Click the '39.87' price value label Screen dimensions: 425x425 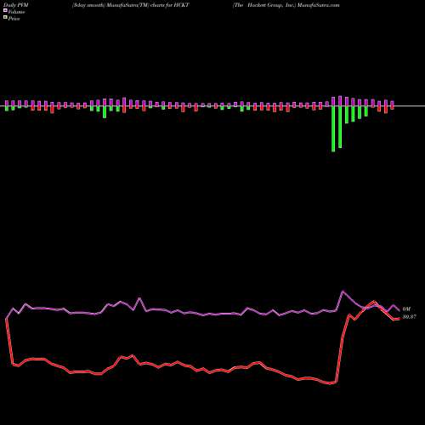point(410,317)
